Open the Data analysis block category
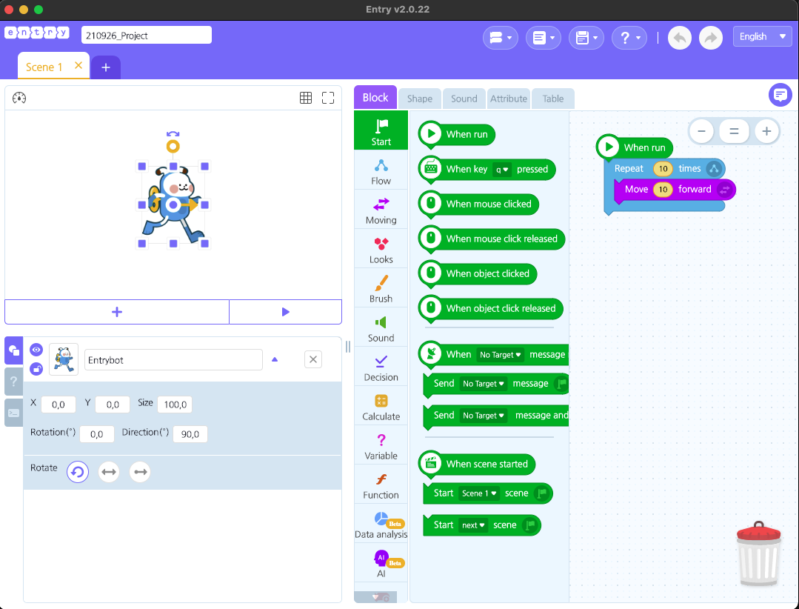This screenshot has width=799, height=609. tap(381, 523)
